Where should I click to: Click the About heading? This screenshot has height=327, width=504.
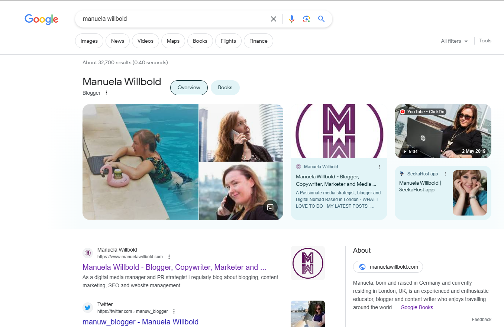coord(362,250)
